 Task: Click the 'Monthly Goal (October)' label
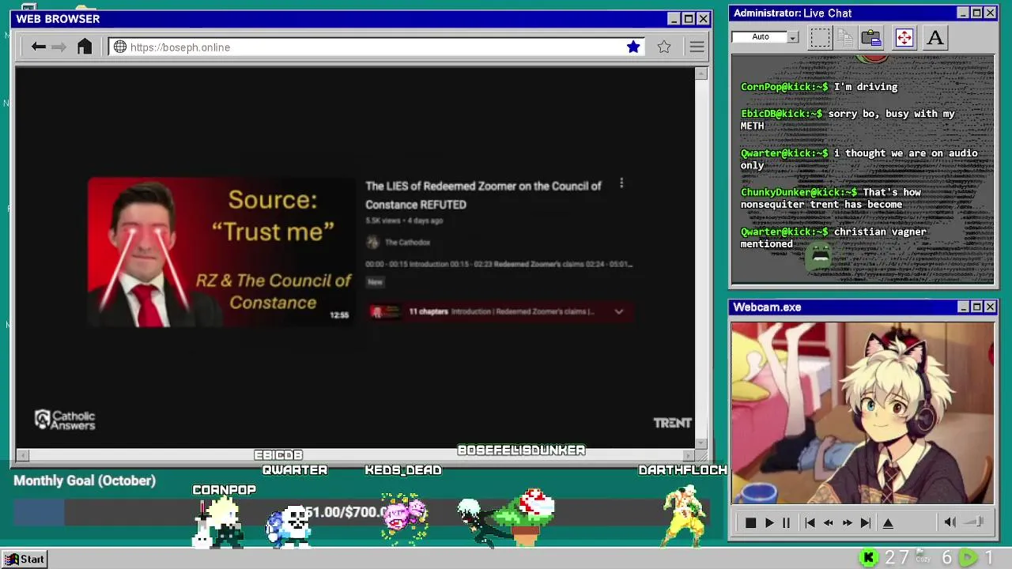(85, 480)
